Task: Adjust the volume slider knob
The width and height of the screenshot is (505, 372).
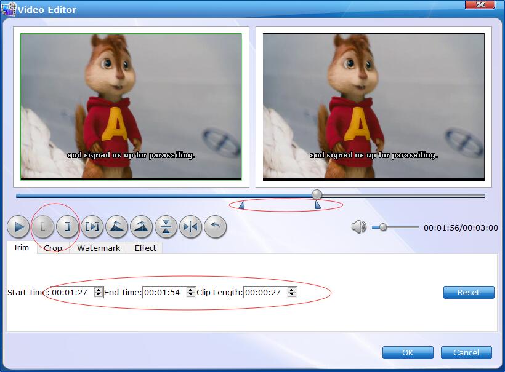Action: (x=383, y=228)
